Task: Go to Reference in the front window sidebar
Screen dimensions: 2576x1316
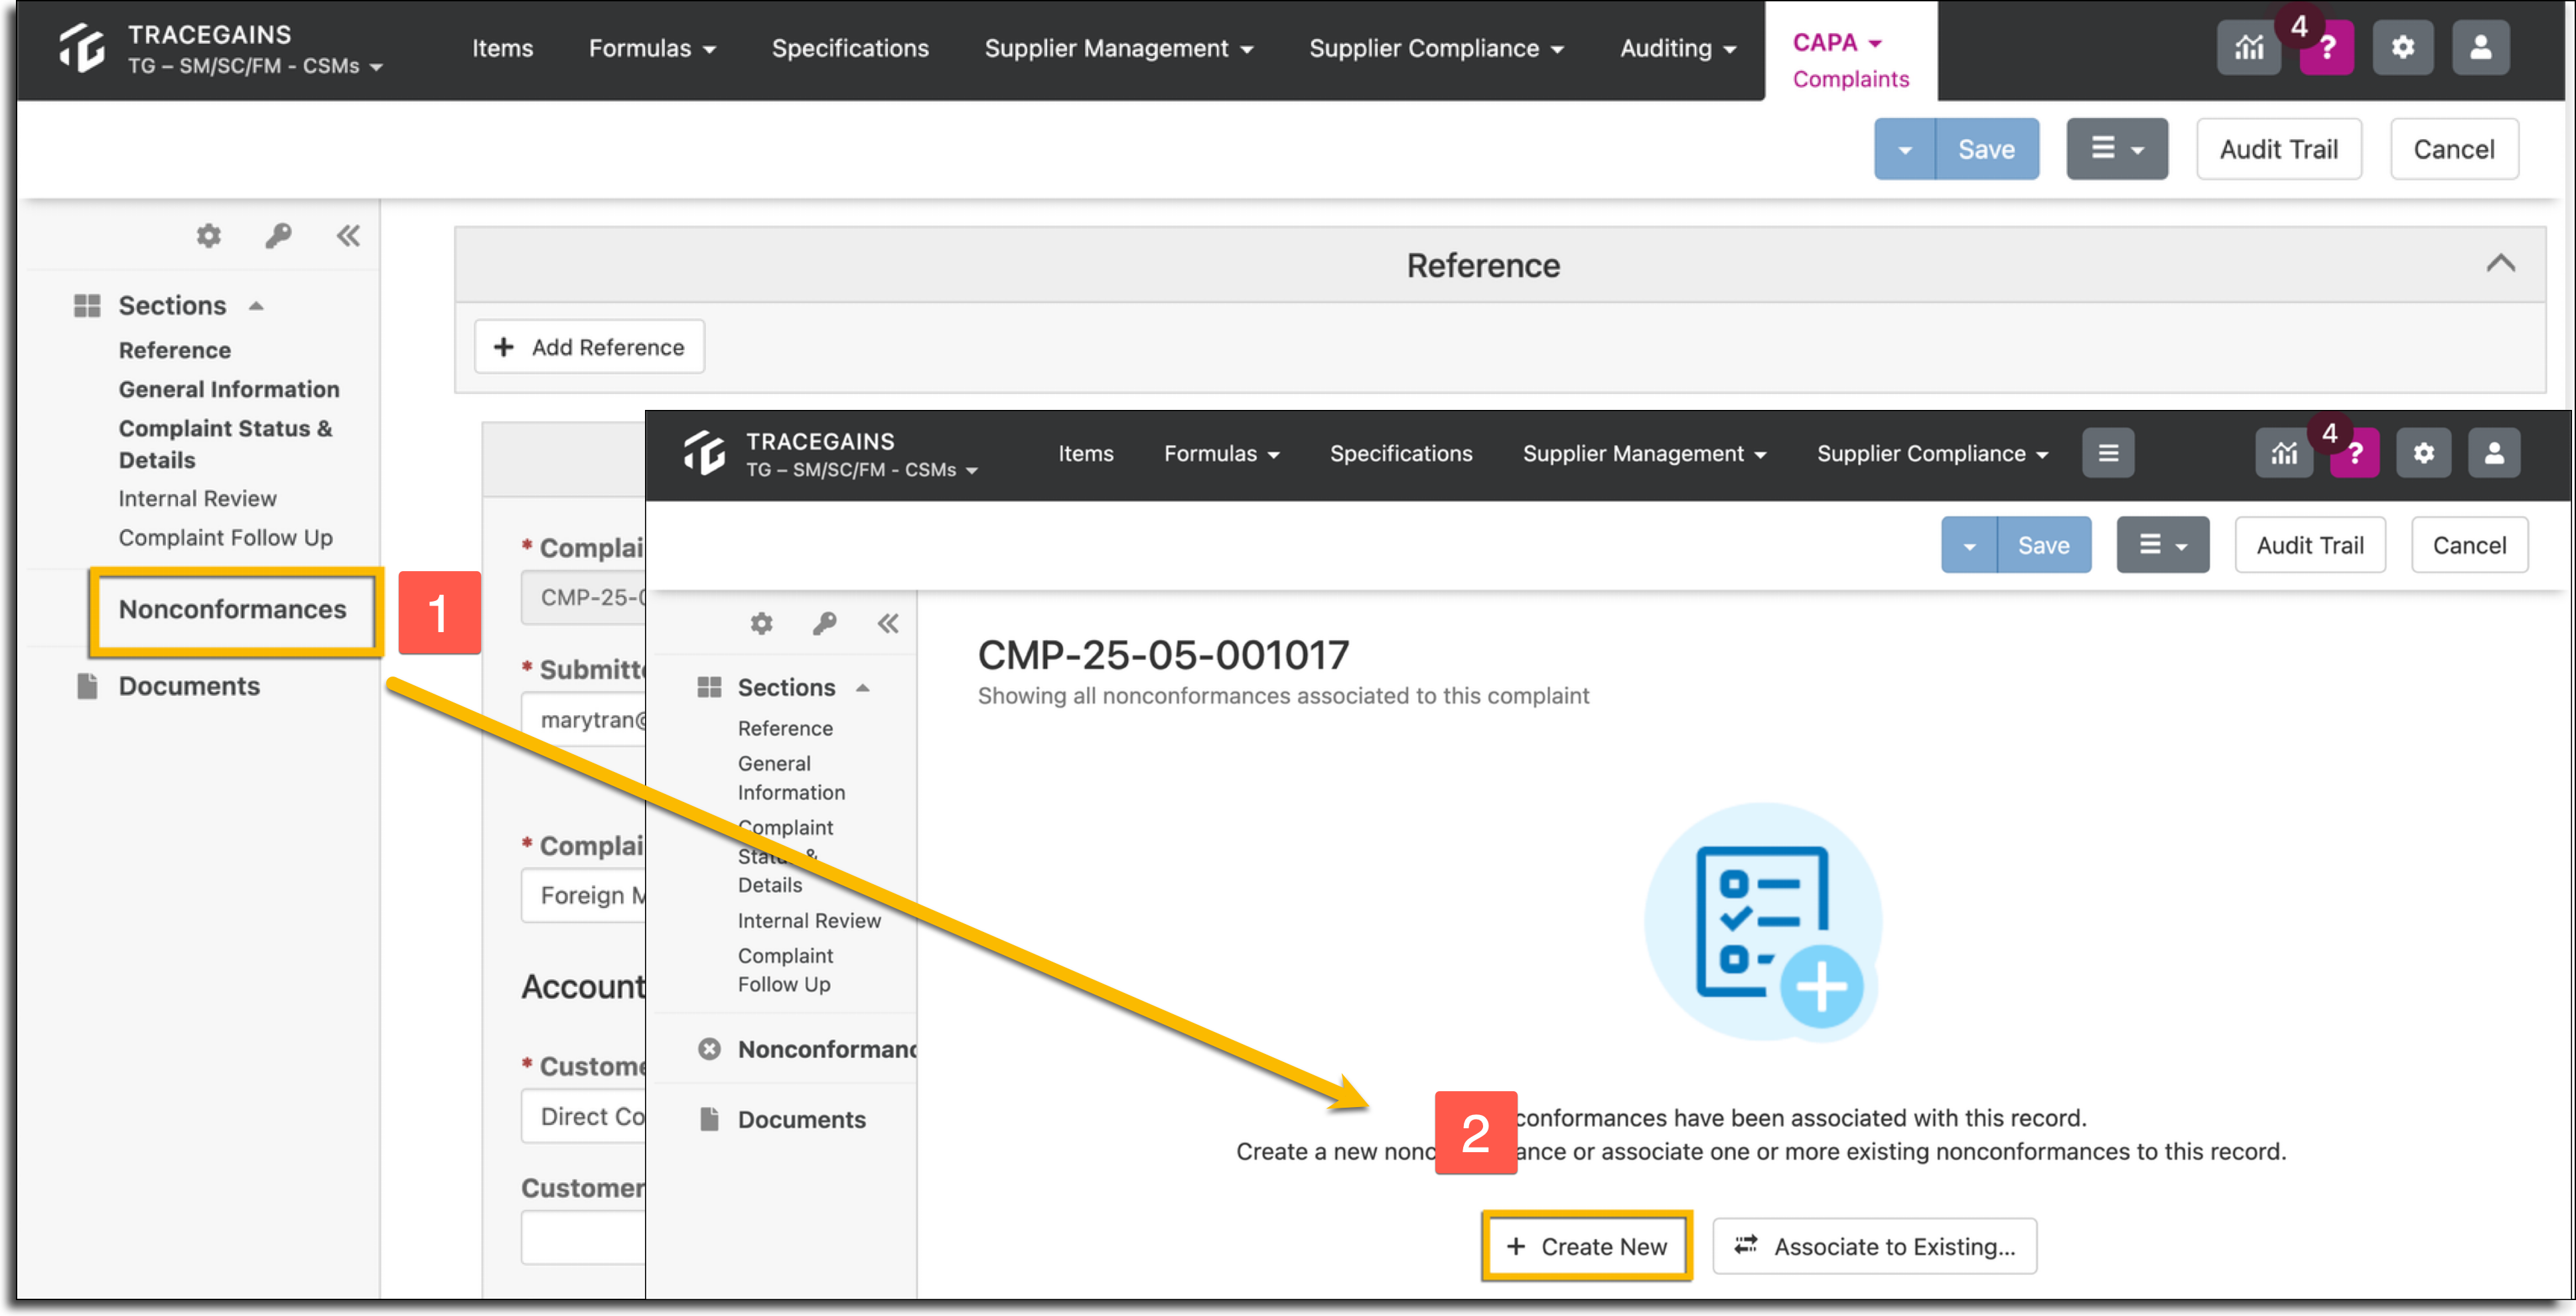Action: click(x=785, y=728)
